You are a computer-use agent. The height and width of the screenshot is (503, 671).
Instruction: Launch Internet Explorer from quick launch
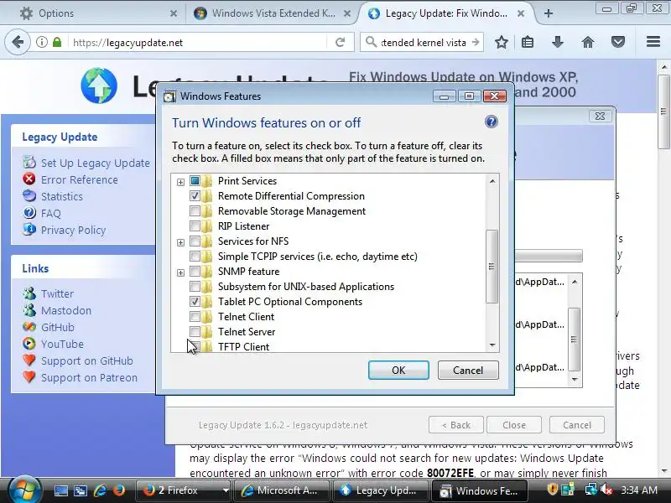tap(100, 490)
